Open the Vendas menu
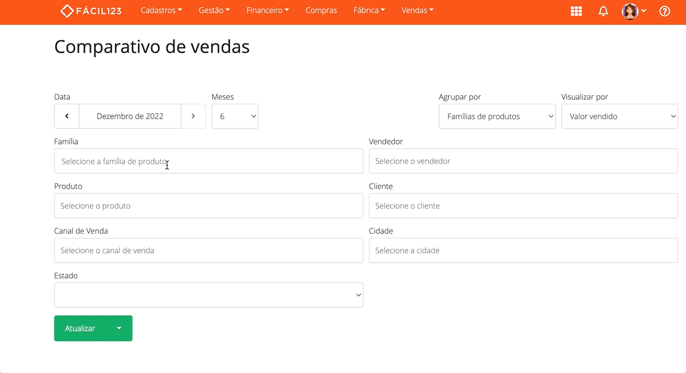The height and width of the screenshot is (373, 686). point(418,10)
